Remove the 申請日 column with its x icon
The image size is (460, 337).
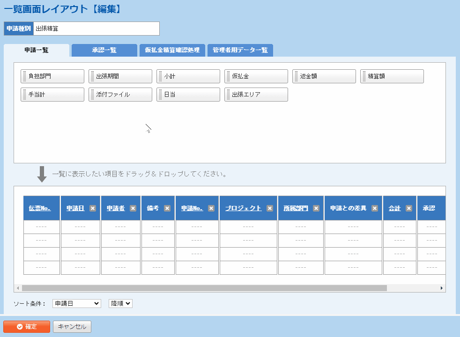[x=93, y=208]
